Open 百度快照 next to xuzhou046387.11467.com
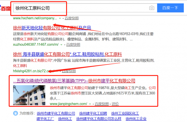 click(x=73, y=45)
